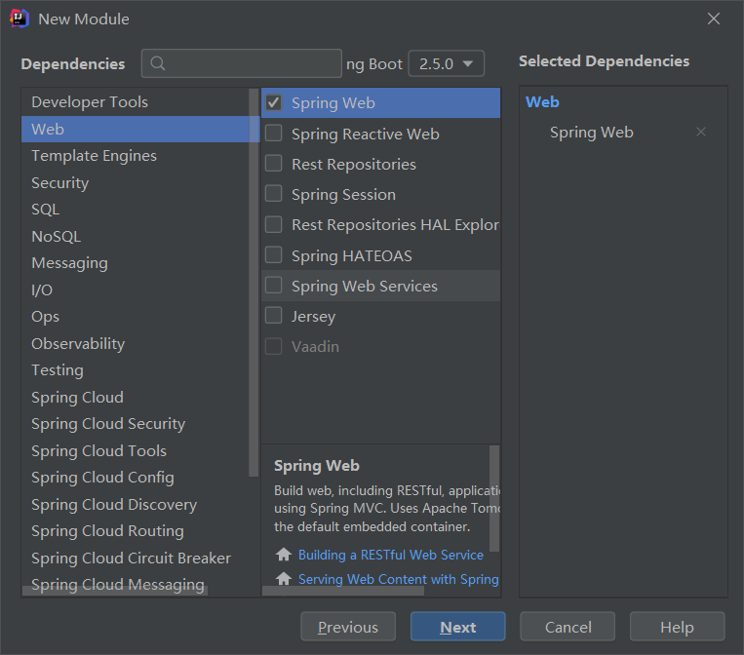Click the Previous button
Image resolution: width=744 pixels, height=655 pixels.
tap(348, 627)
